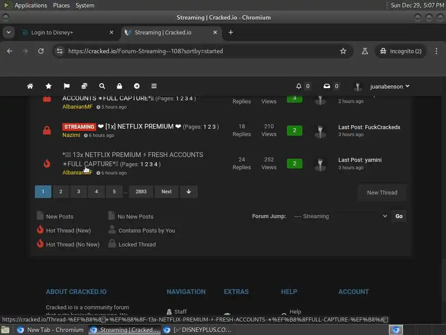
Task: Open the Forum Jump Streaming dropdown
Action: coord(340,216)
